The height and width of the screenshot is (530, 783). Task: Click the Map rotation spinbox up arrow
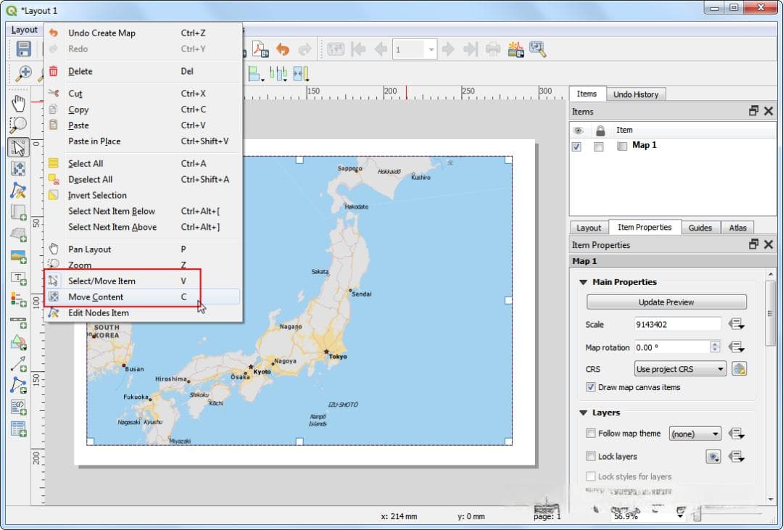pyautogui.click(x=715, y=344)
